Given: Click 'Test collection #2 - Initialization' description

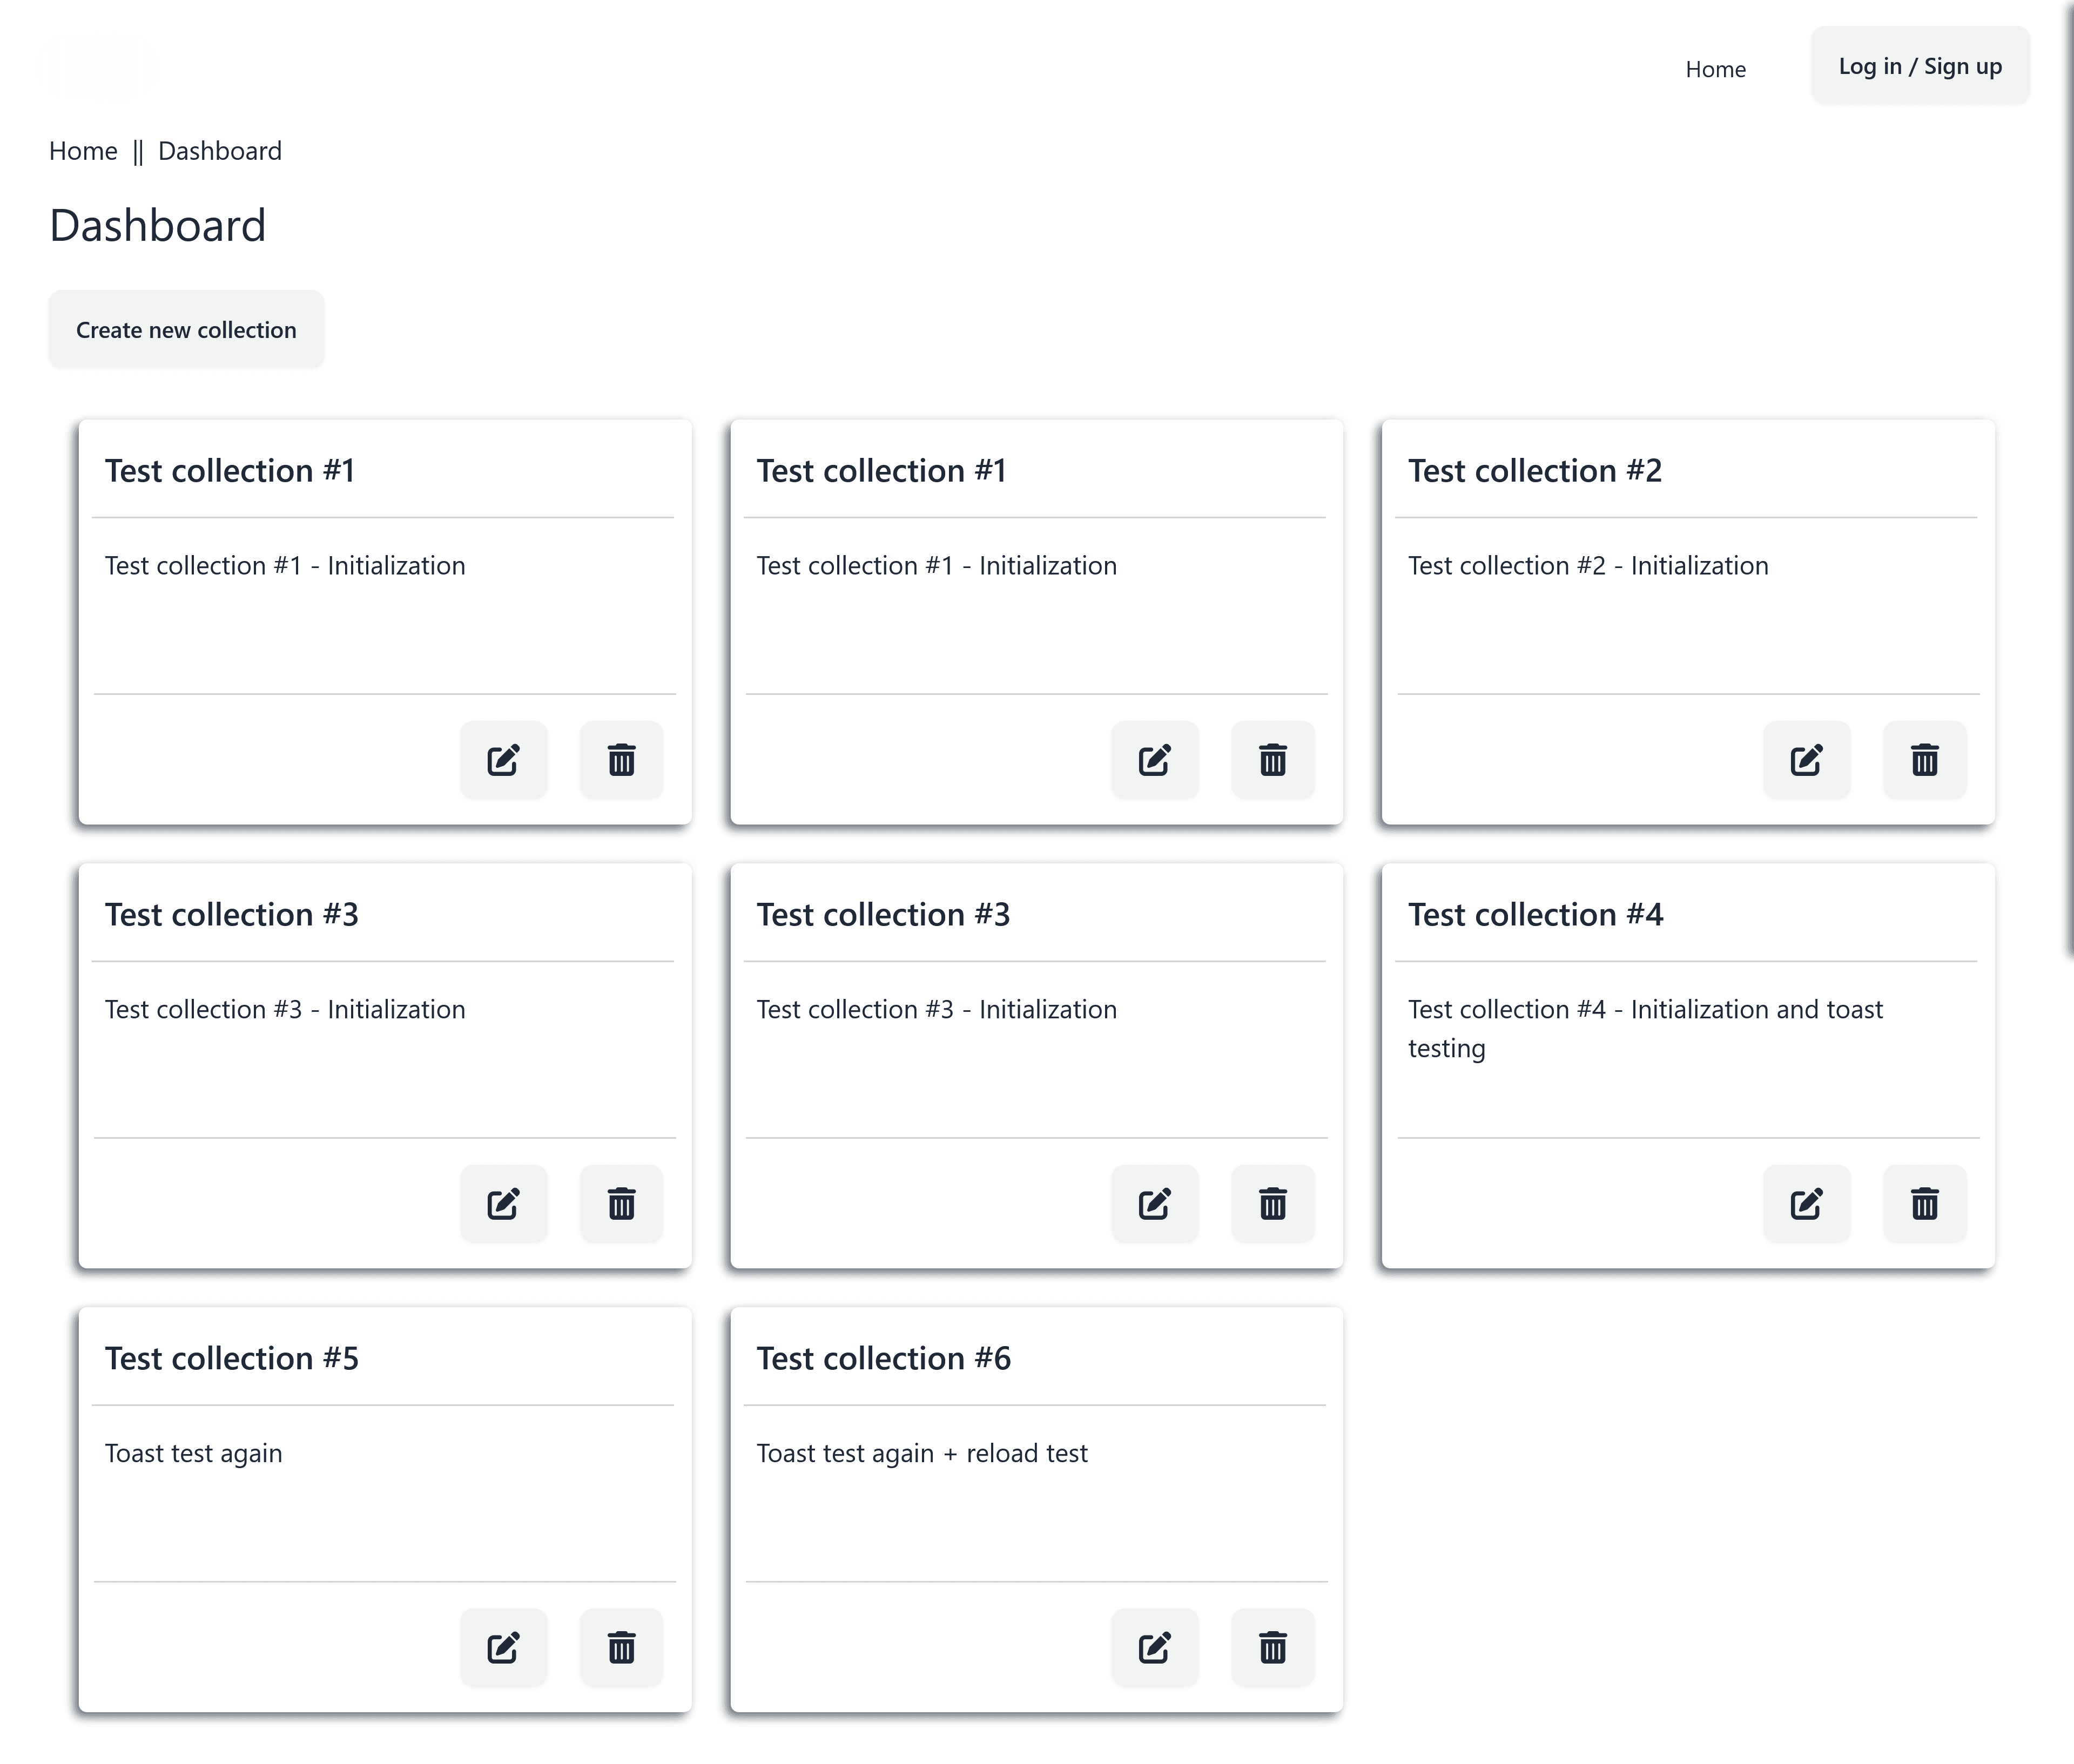Looking at the screenshot, I should tap(1588, 566).
